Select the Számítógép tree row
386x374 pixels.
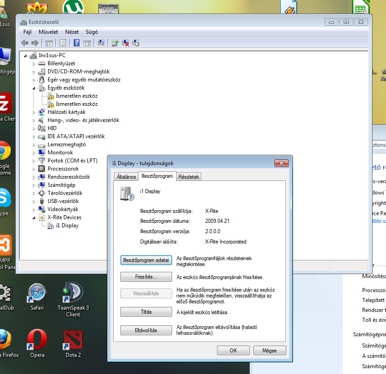coord(61,185)
